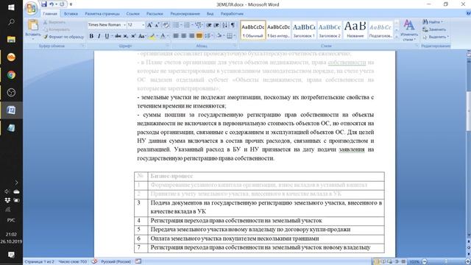
Task: Click spelling check icon in status bar
Action: tap(94, 261)
